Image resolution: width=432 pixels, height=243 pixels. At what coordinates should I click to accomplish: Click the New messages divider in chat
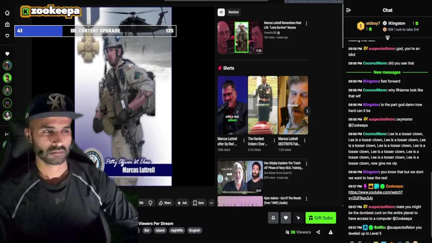coord(387,72)
